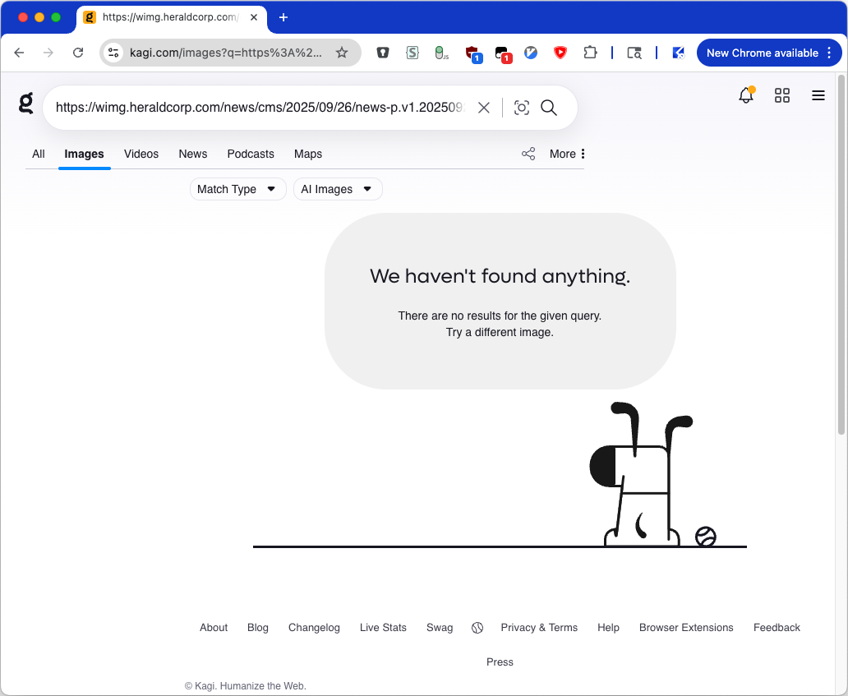Open reverse image search camera icon
Viewport: 848px width, 696px height.
coord(521,108)
